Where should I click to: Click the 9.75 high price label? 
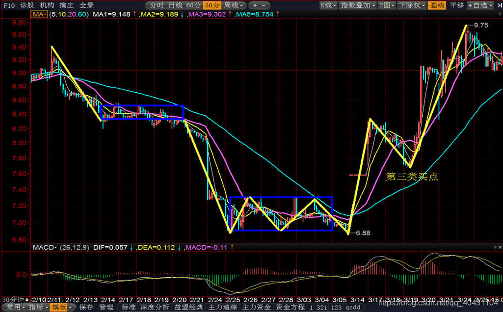tap(481, 26)
